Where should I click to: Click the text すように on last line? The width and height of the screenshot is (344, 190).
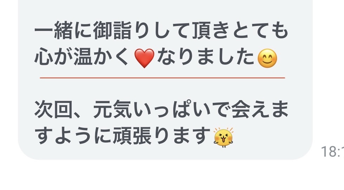(73, 136)
